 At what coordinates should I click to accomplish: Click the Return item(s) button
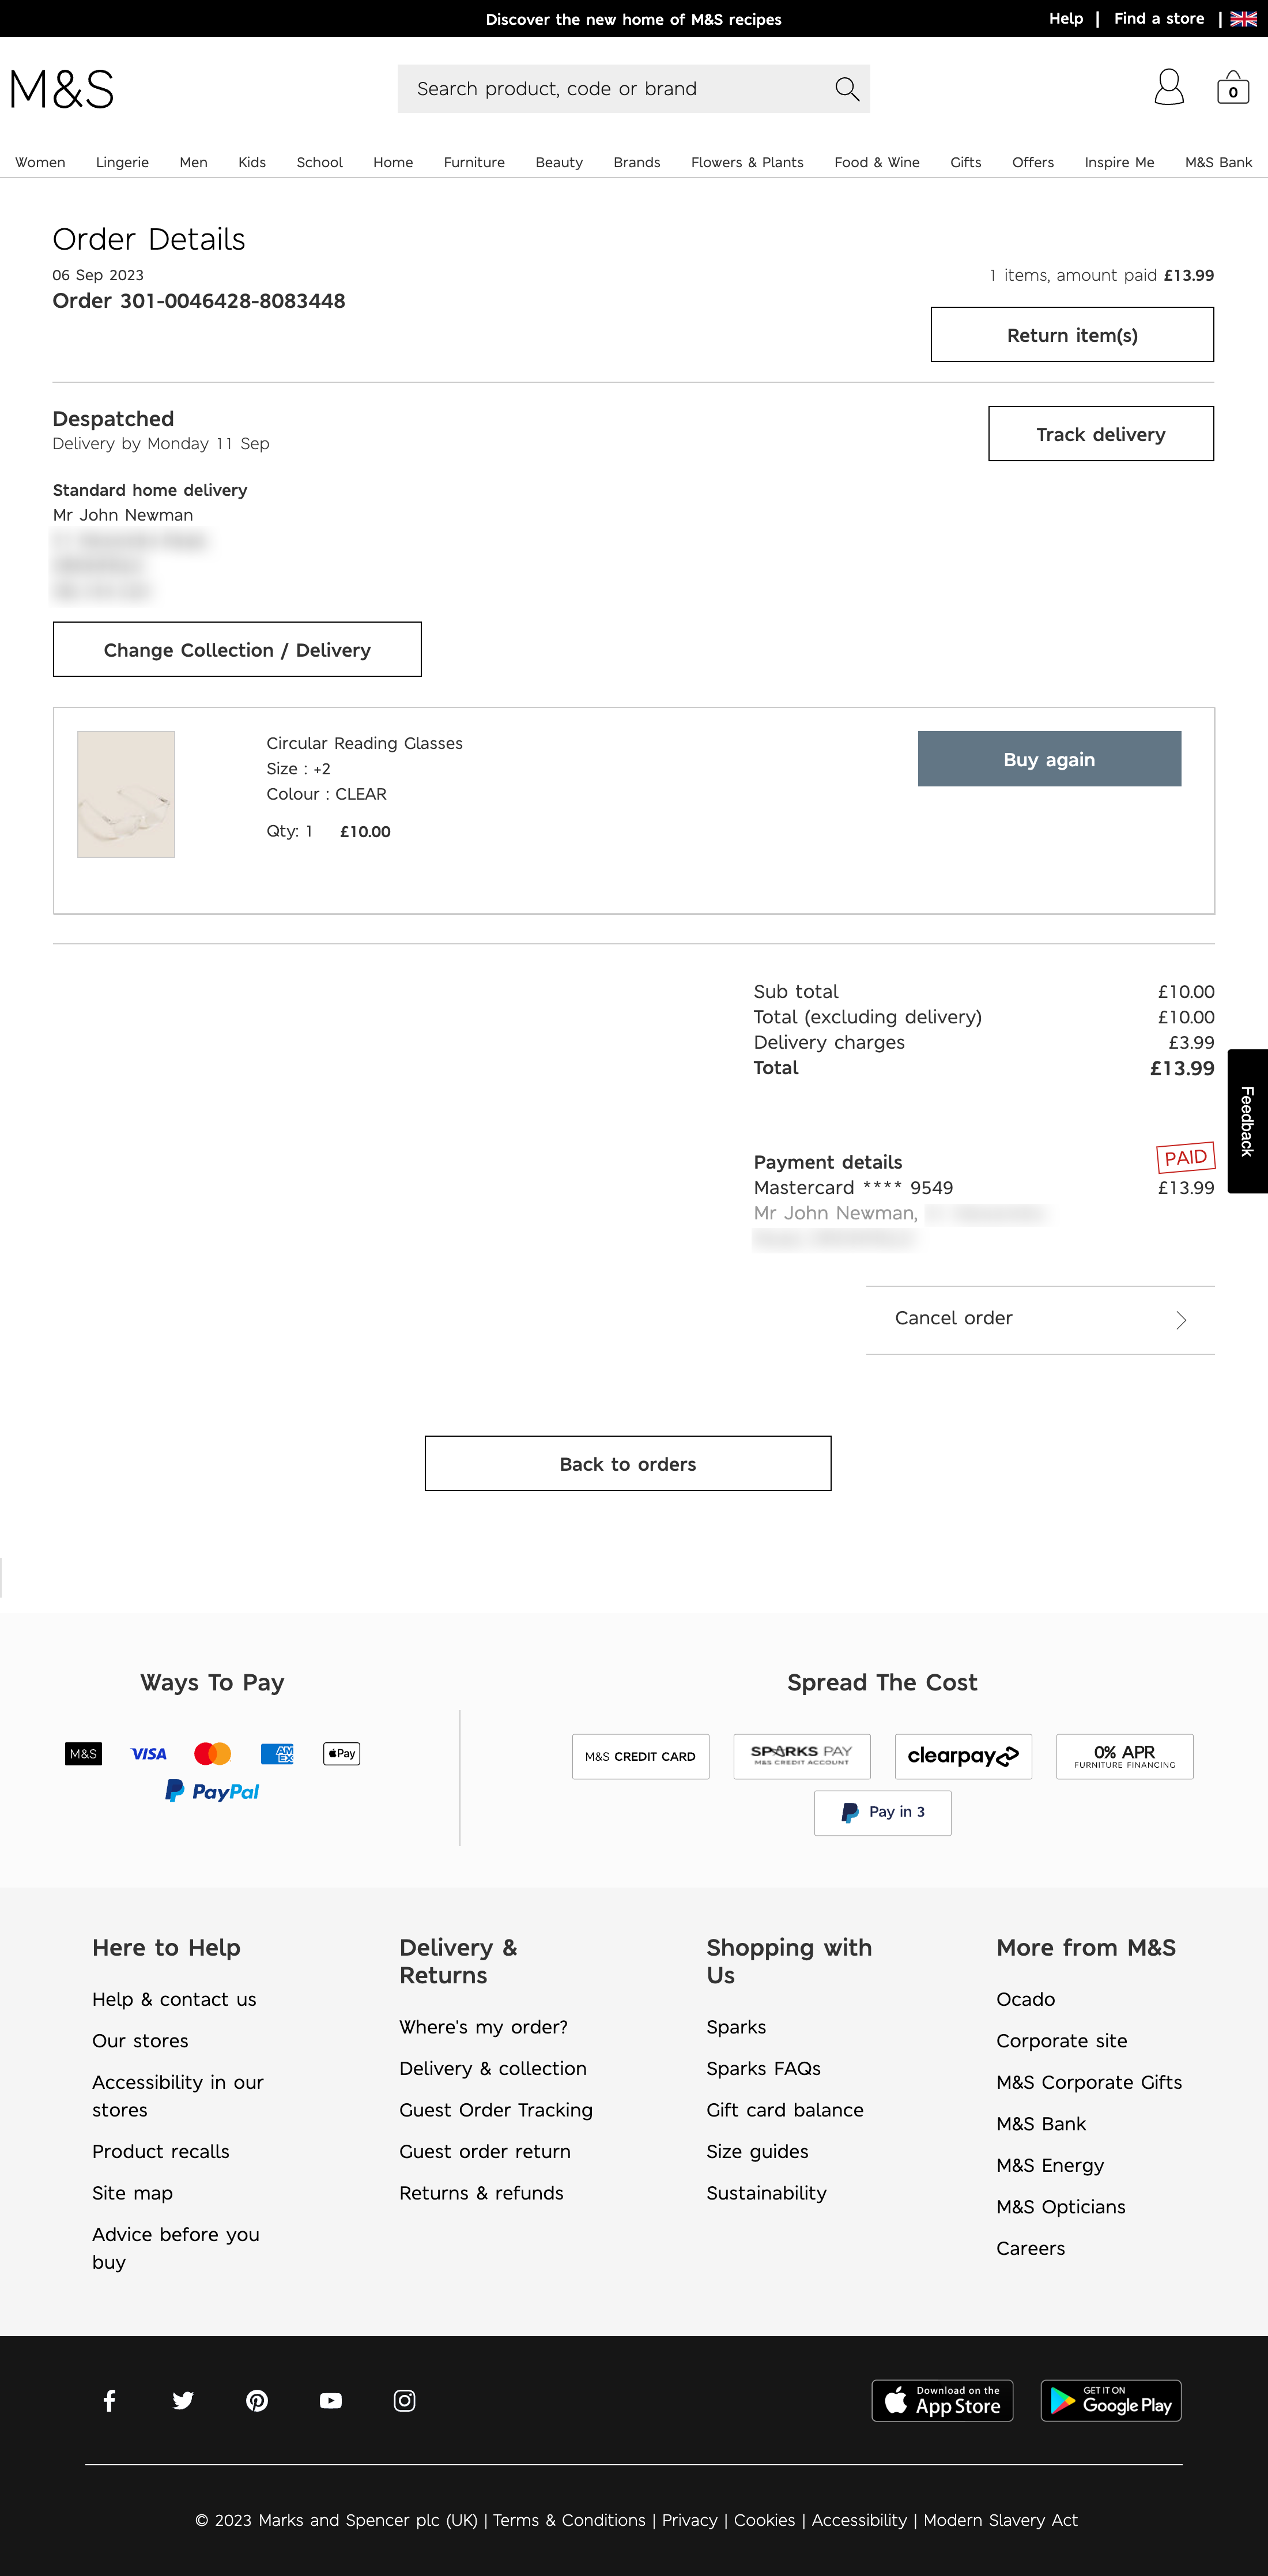click(x=1071, y=334)
